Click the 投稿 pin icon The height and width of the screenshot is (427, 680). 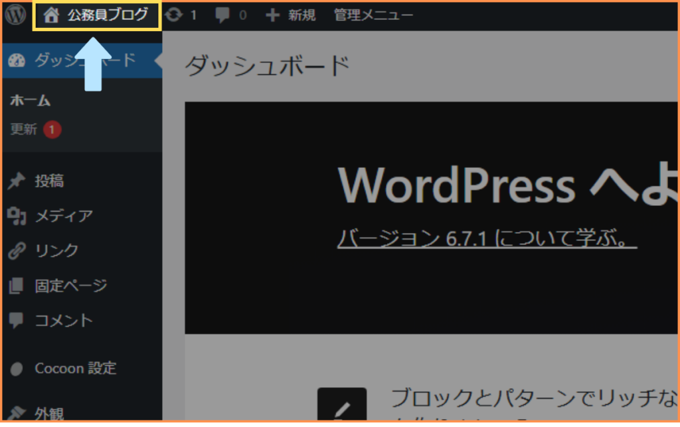coord(17,181)
